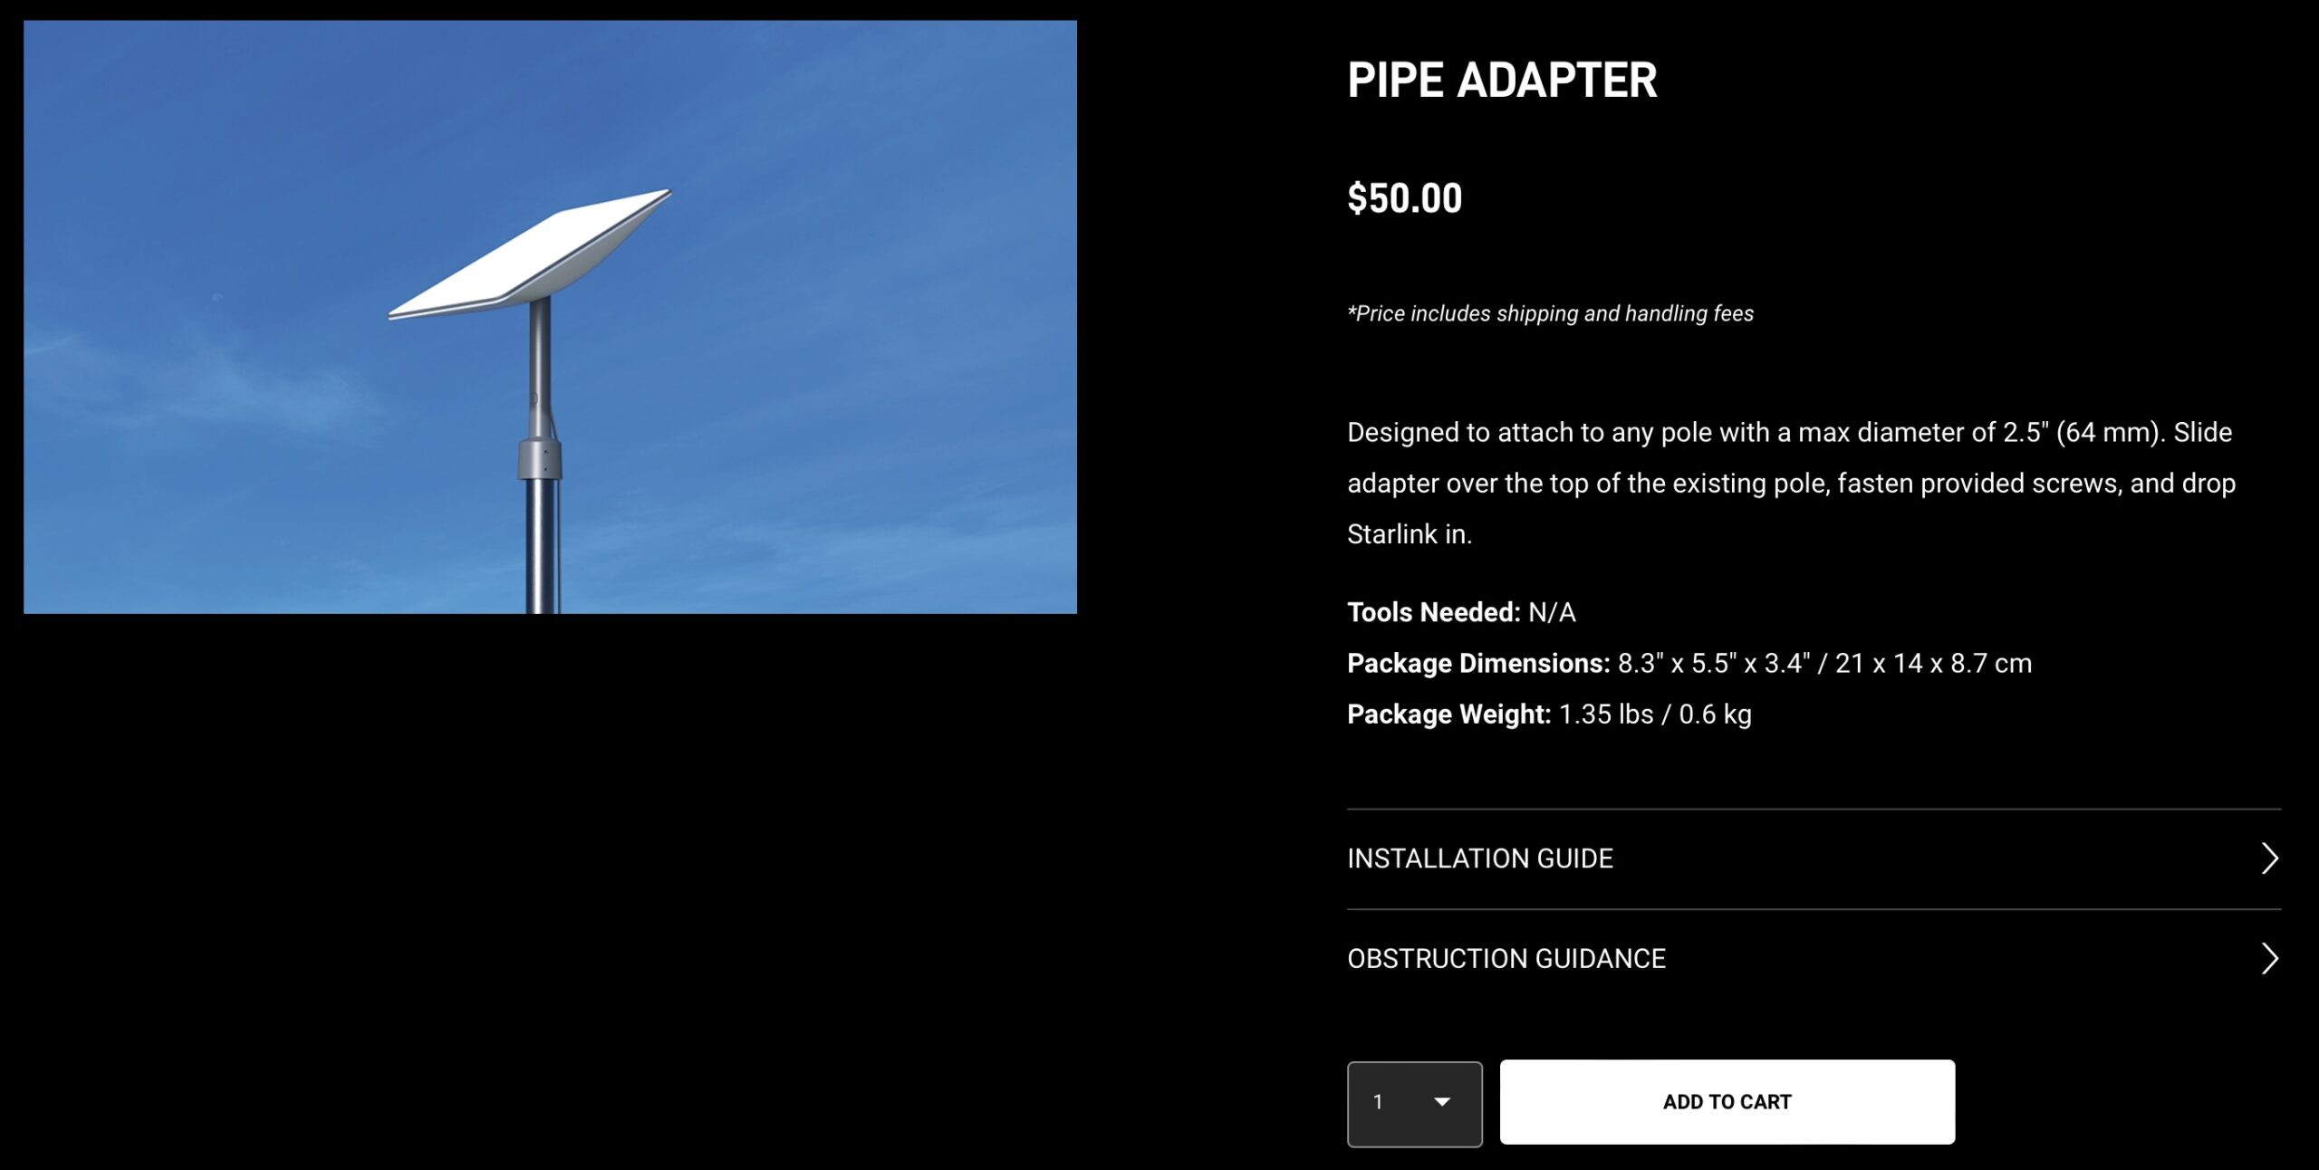Viewport: 2319px width, 1170px height.
Task: Open the quantity selection dropdown
Action: click(1414, 1102)
